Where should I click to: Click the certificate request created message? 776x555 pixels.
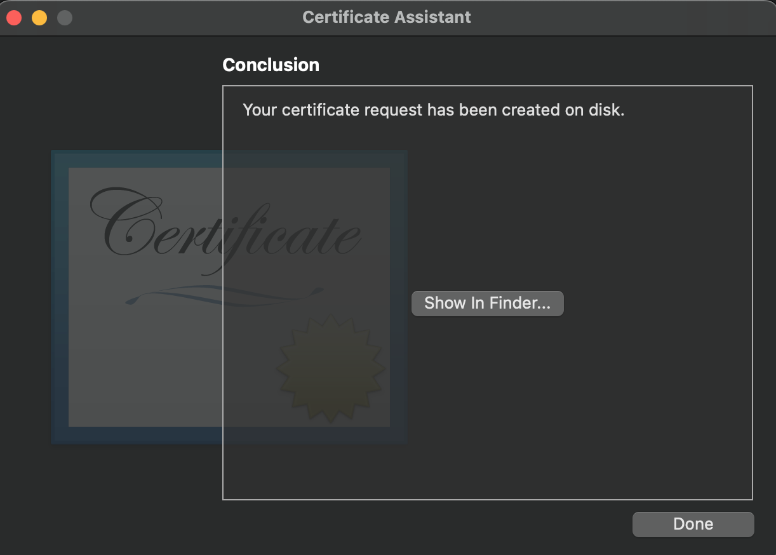coord(433,110)
